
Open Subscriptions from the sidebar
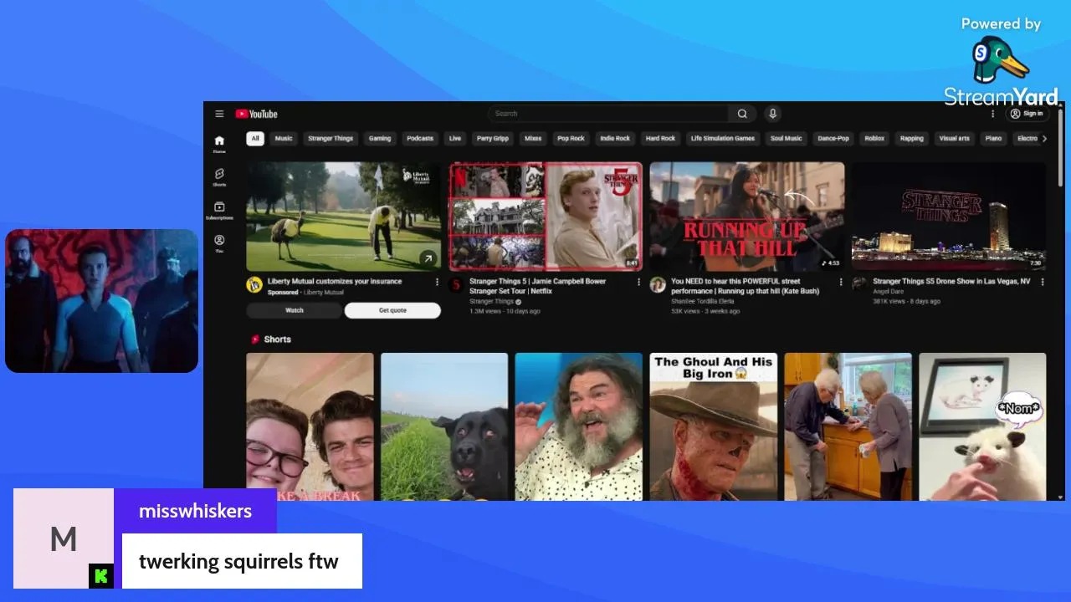click(x=219, y=211)
